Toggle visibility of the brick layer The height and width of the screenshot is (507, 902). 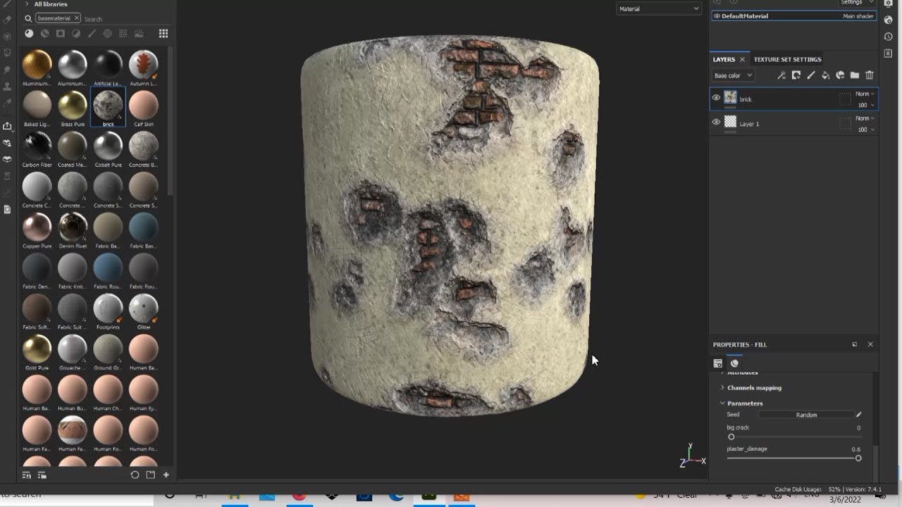coord(716,98)
